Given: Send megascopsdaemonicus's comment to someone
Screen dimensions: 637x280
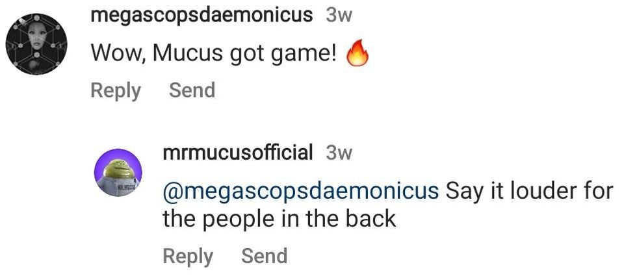Looking at the screenshot, I should pos(192,90).
